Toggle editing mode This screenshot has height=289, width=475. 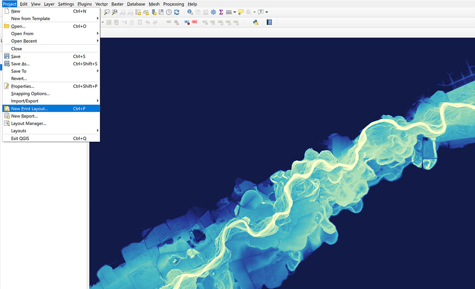[x=109, y=22]
